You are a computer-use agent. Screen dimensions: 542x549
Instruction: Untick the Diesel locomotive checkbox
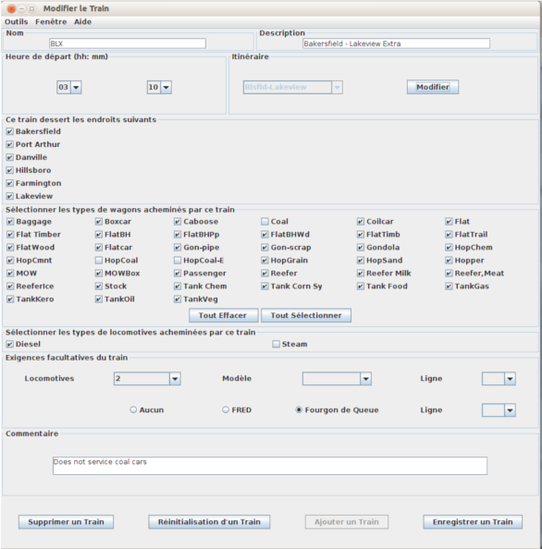[x=10, y=344]
